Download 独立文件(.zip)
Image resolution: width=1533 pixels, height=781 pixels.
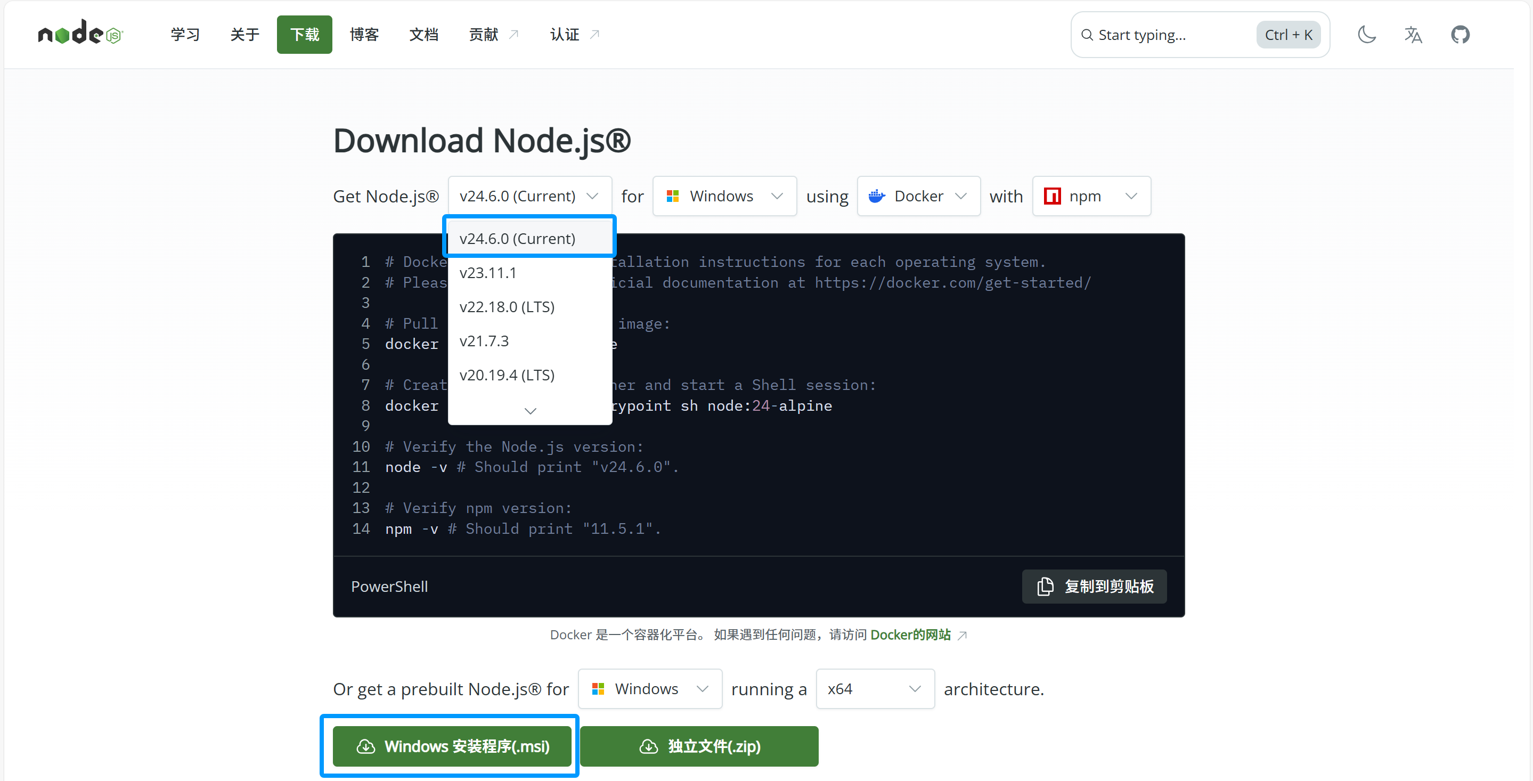(x=699, y=746)
